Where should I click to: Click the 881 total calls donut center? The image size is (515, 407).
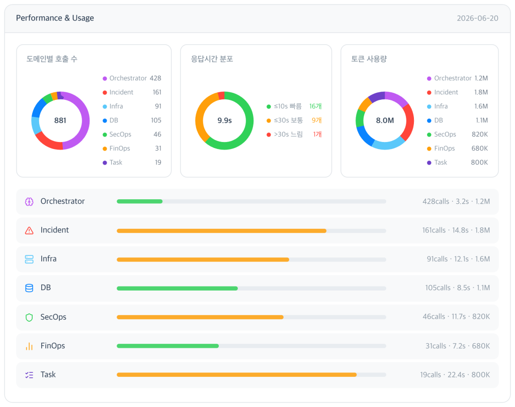tap(60, 120)
